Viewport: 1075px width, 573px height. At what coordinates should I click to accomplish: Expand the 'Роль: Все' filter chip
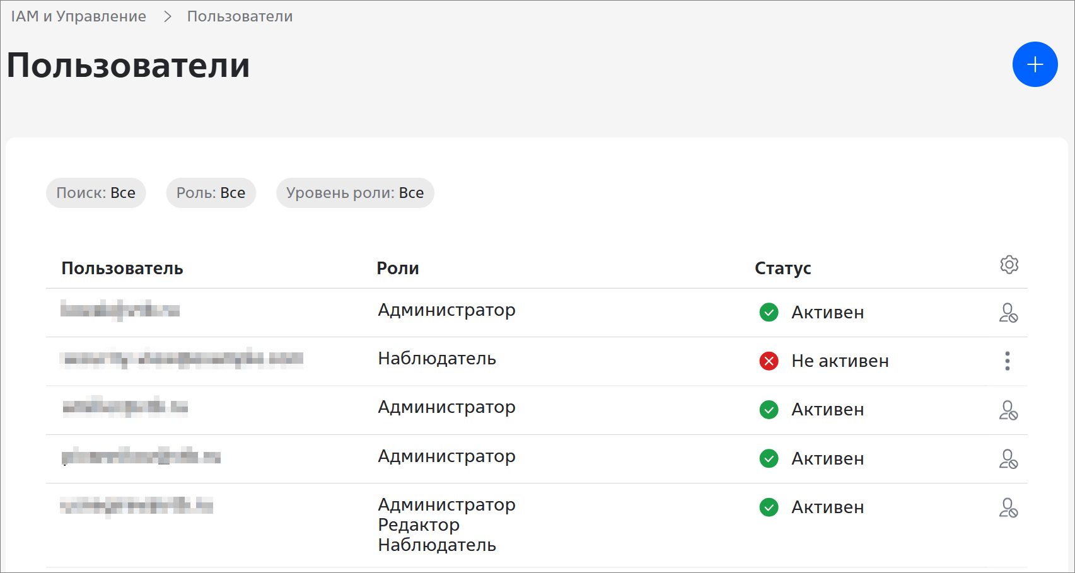211,193
